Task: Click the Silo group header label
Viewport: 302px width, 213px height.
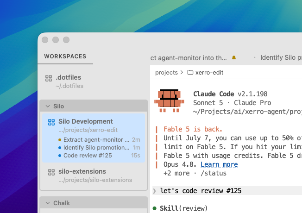Action: tap(58, 106)
